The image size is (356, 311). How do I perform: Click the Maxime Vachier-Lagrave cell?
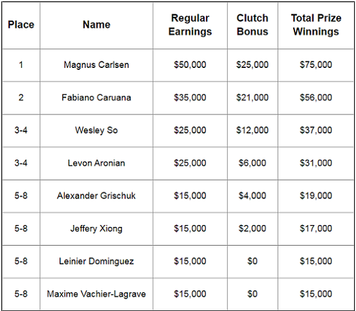[96, 294]
